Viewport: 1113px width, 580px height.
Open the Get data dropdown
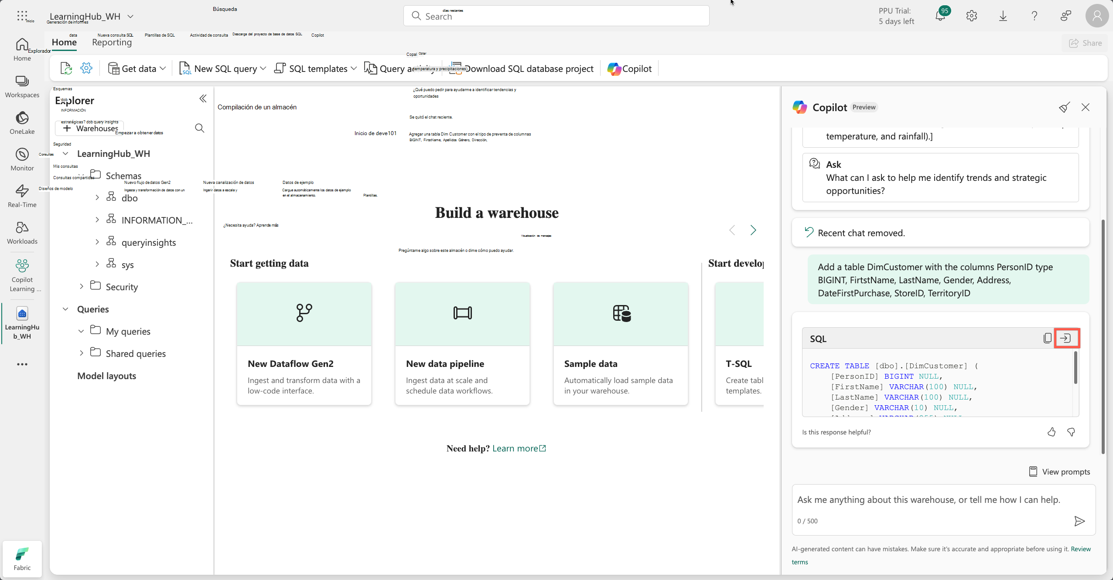137,68
